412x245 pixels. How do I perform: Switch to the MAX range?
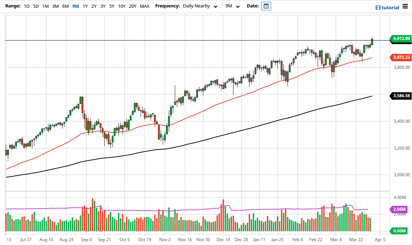(144, 6)
